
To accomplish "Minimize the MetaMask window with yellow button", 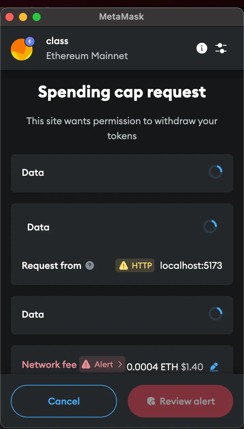I will point(23,17).
